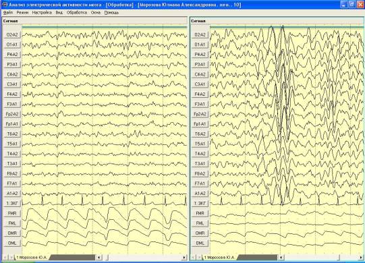Select the FMR channel button in right panel
365x263 pixels.
tap(200, 213)
